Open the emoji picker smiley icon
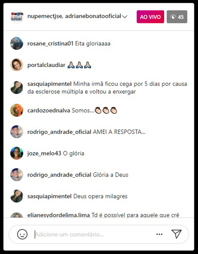Viewport: 198px width, 254px height. pyautogui.click(x=22, y=234)
